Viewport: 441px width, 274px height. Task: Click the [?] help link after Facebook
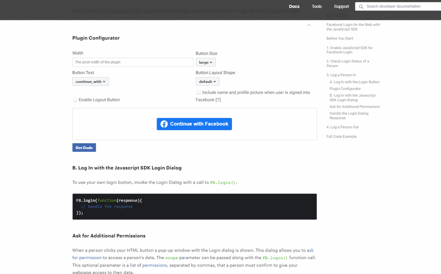coord(218,99)
